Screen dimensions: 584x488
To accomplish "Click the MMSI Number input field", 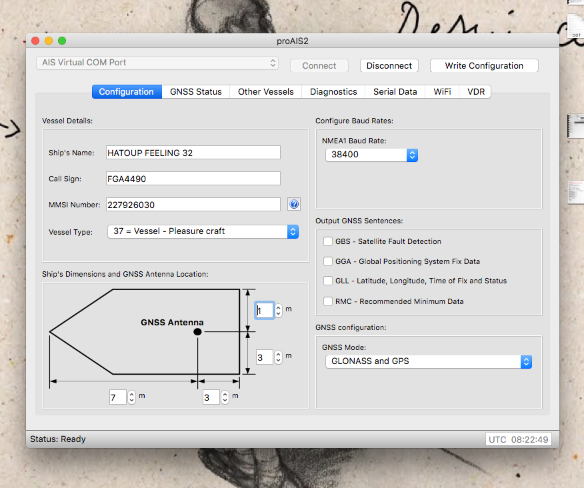I will [193, 205].
